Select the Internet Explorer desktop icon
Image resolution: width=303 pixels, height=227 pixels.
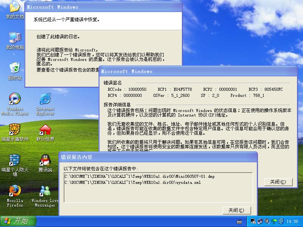[x=45, y=104]
